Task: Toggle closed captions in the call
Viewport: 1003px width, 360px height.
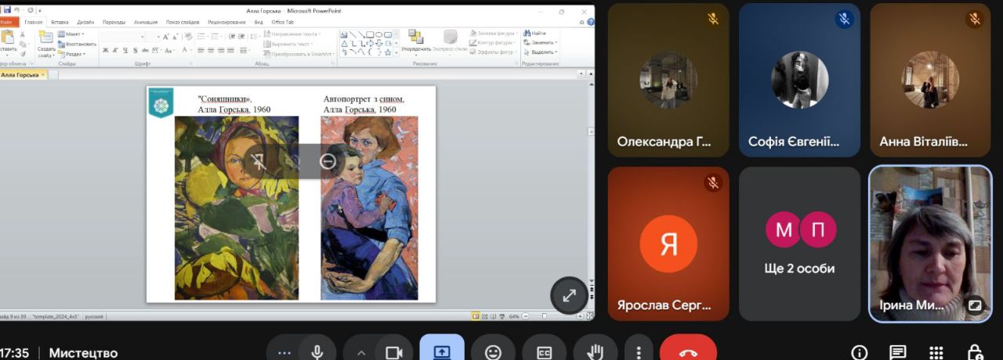Action: [544, 352]
